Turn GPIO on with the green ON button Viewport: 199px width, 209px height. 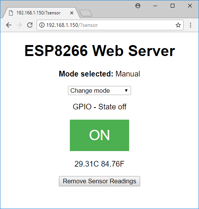pos(99,135)
